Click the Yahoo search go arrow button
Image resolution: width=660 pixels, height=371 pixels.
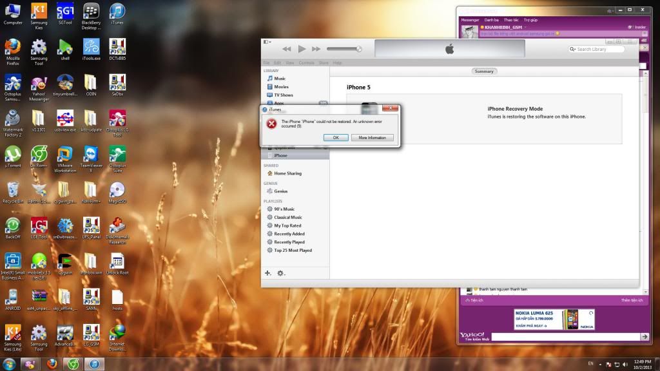(x=645, y=336)
